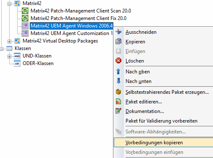Select Matrix42 UEM Agent Customization row
The height and width of the screenshot is (158, 213).
(72, 33)
